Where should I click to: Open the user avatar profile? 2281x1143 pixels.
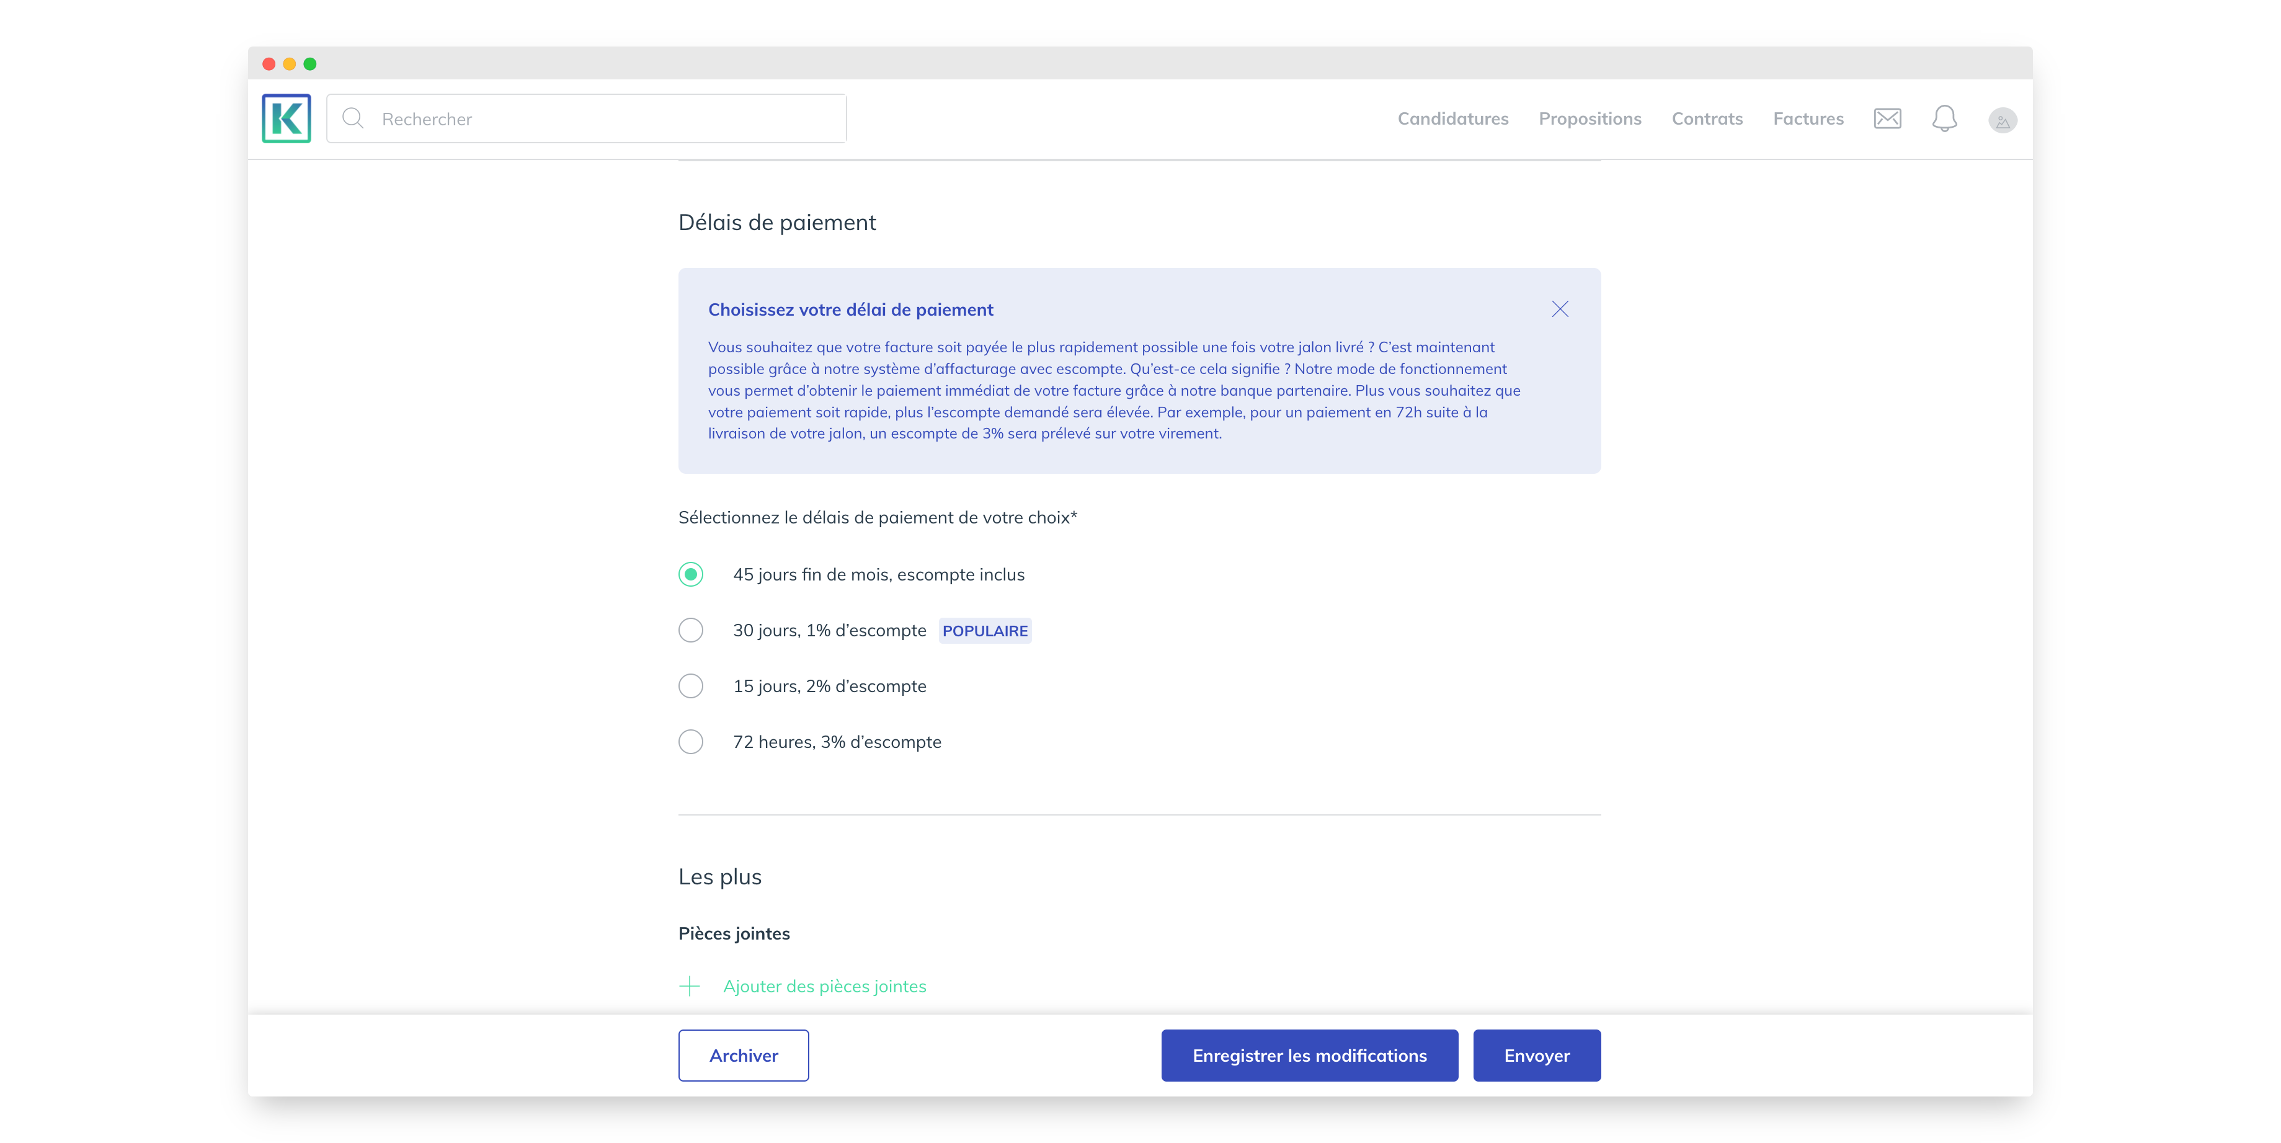coord(2002,120)
